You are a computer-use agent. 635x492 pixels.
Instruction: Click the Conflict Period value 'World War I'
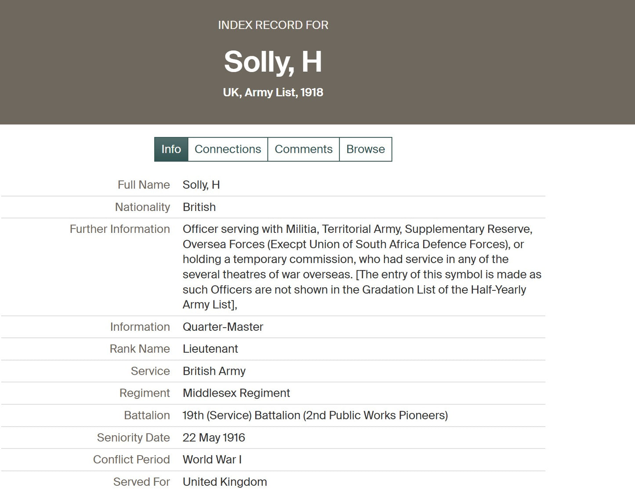(x=212, y=459)
